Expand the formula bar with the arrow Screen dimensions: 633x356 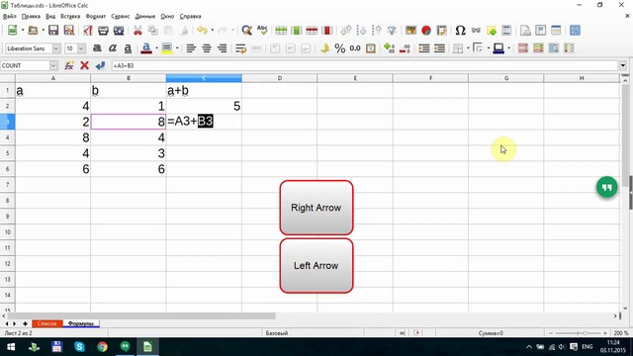(x=623, y=65)
